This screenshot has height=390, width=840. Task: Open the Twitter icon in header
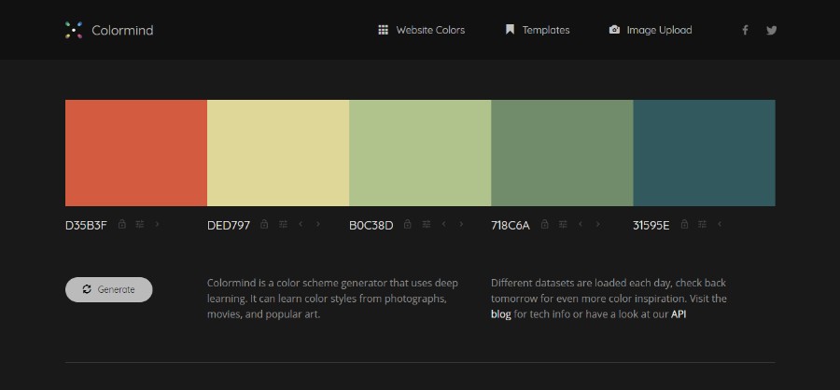pos(772,30)
